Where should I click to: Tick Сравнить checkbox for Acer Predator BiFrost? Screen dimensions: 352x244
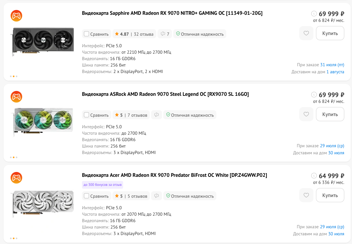coord(86,196)
